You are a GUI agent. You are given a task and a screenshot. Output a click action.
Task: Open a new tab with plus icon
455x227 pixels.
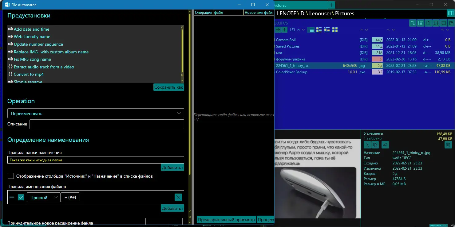pos(331,5)
